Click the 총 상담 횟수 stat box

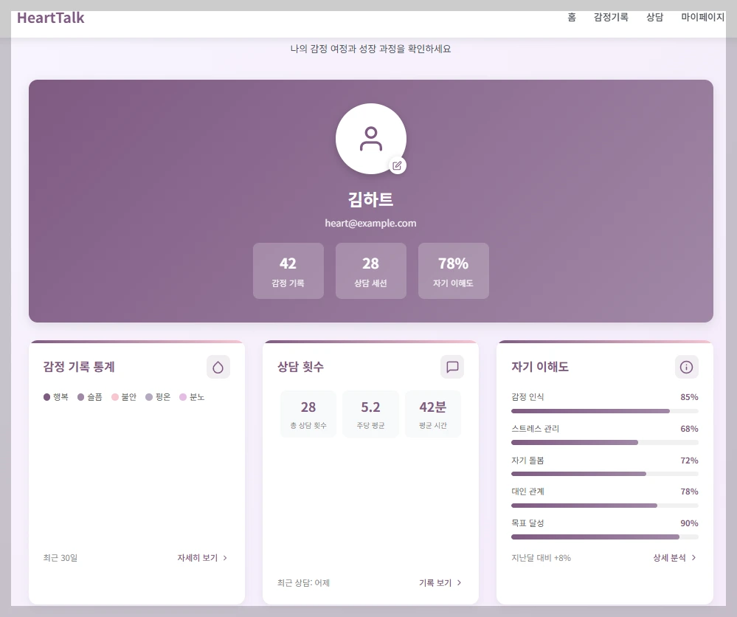(308, 413)
